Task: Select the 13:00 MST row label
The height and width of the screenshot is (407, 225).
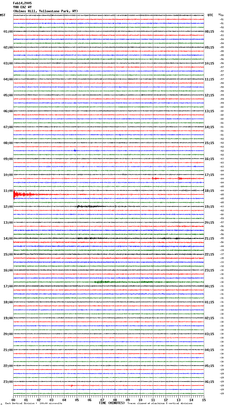Action: point(8,223)
